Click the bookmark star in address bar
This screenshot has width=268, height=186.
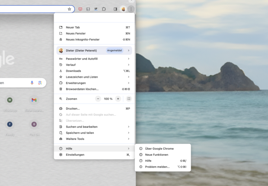70,9
